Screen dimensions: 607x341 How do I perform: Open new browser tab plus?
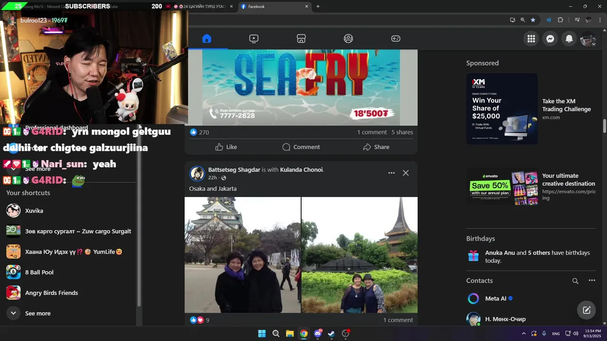pyautogui.click(x=318, y=7)
